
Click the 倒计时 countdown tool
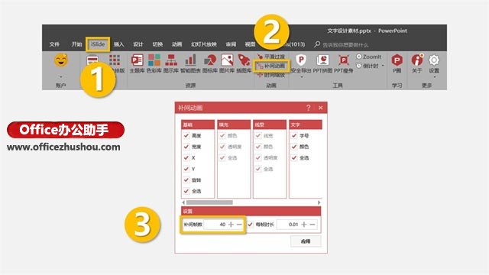(x=368, y=66)
